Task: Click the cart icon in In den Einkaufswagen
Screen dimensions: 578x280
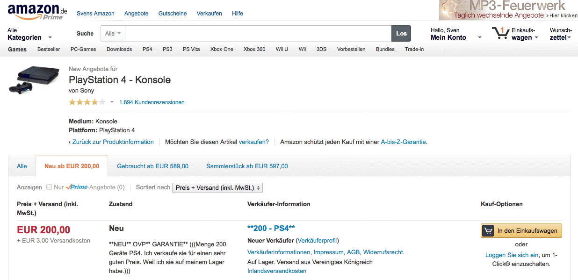Action: tap(488, 230)
